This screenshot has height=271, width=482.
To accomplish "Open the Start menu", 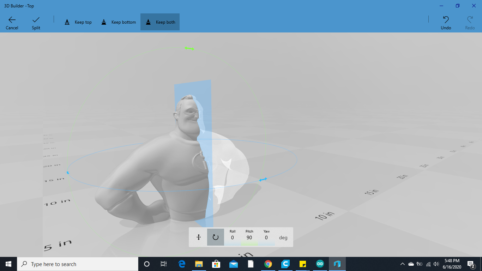I will pos(7,264).
